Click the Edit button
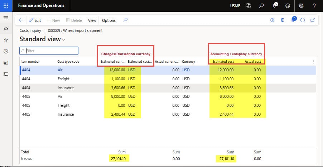 click(x=35, y=20)
